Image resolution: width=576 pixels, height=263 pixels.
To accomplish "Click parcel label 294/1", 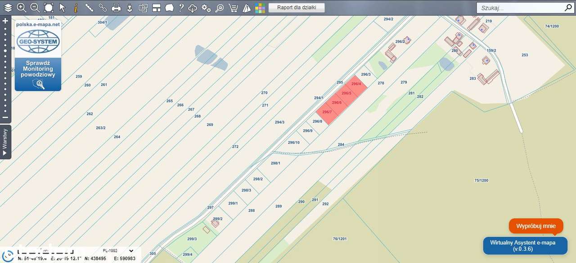I will coord(319,98).
